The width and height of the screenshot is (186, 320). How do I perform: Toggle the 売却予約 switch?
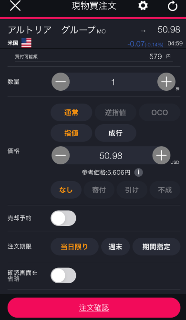tap(63, 218)
